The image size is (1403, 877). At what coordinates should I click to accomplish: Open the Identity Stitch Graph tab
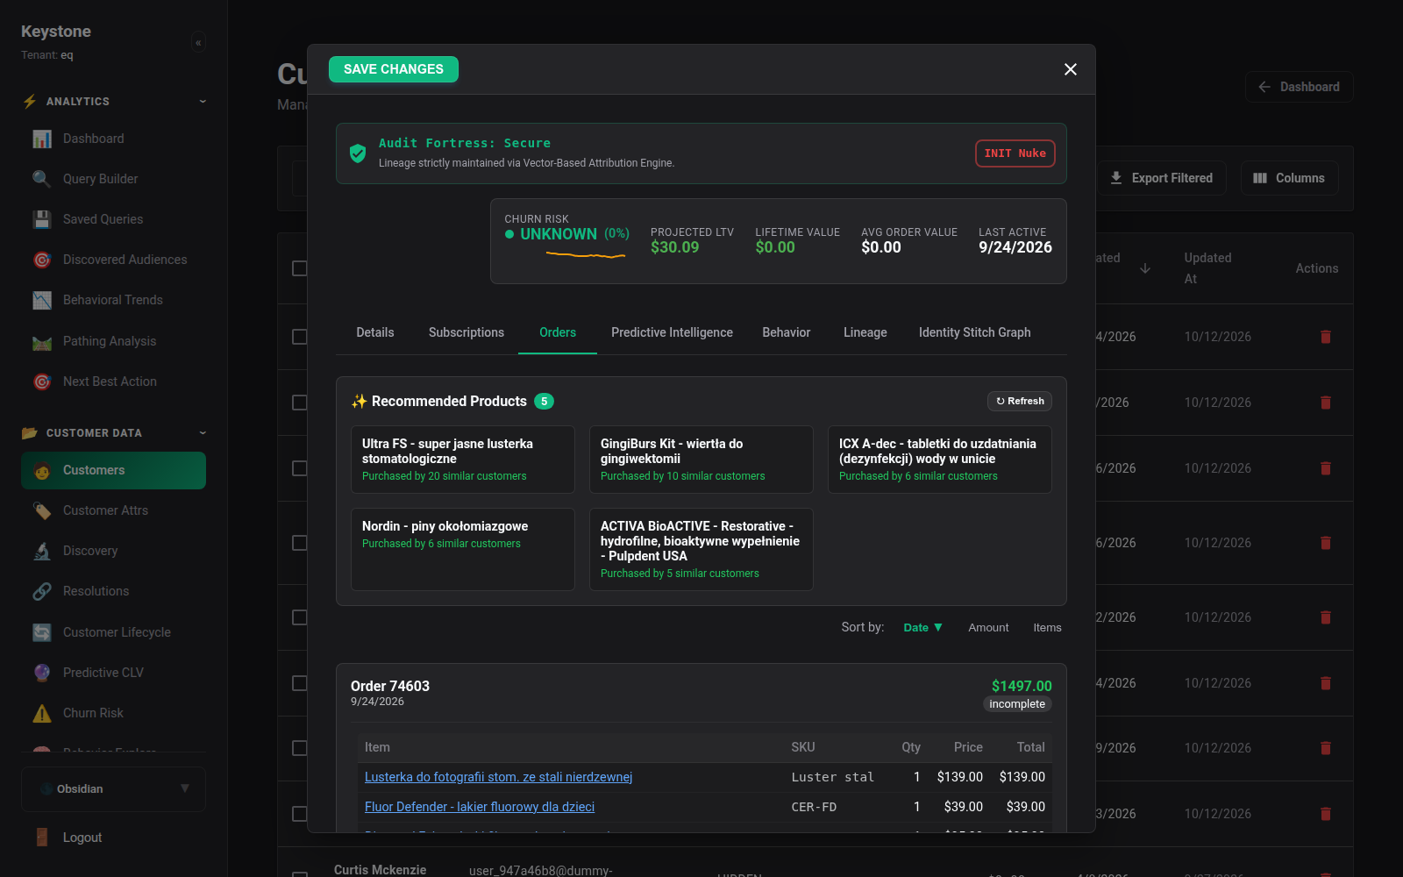click(x=975, y=332)
